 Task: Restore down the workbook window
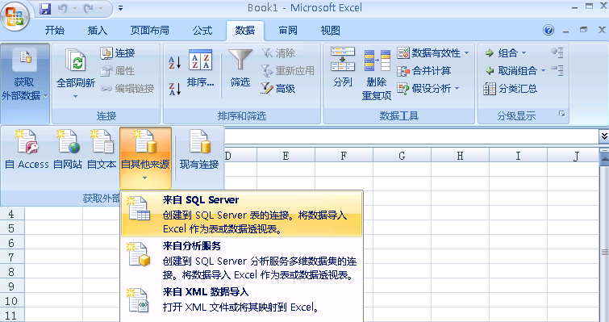pyautogui.click(x=583, y=30)
